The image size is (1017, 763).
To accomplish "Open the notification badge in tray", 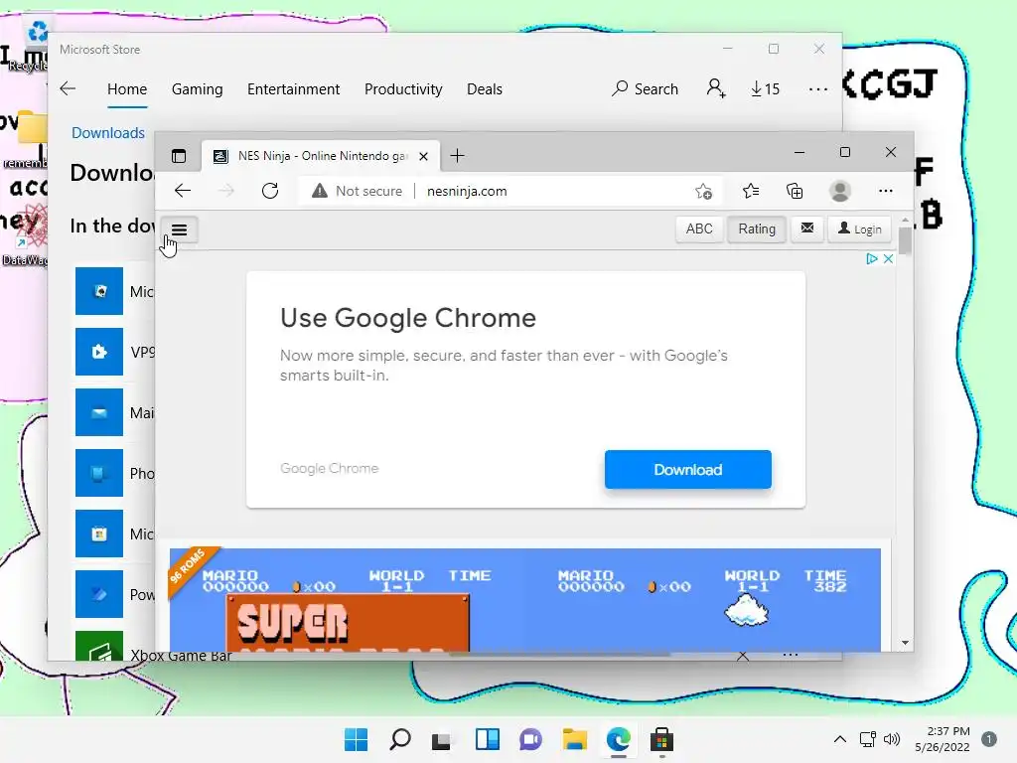I will pyautogui.click(x=989, y=739).
